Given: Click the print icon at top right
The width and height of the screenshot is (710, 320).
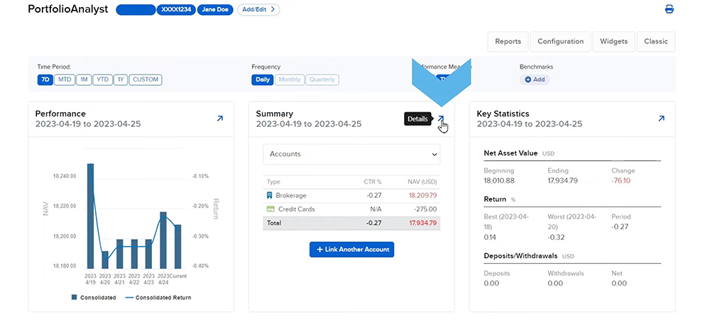Looking at the screenshot, I should point(669,9).
